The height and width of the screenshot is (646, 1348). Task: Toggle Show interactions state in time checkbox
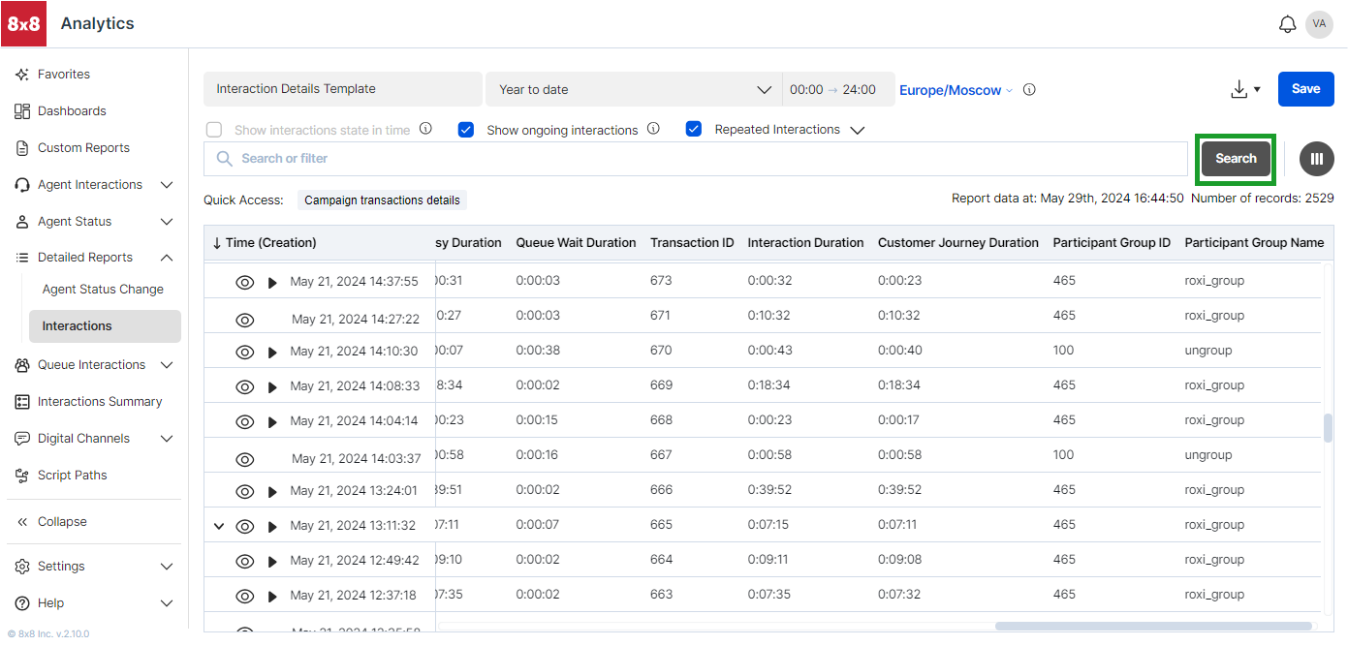(x=213, y=129)
